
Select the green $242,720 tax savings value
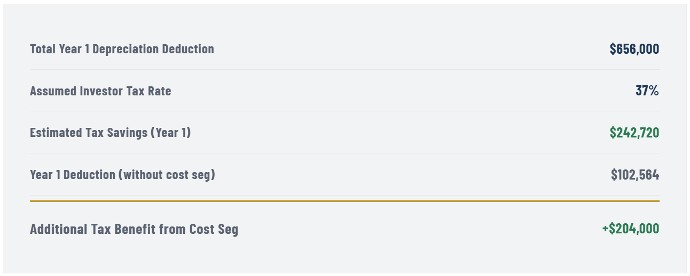pyautogui.click(x=634, y=133)
